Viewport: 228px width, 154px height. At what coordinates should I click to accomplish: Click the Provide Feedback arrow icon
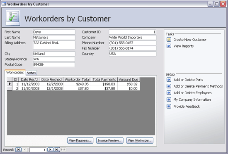(169, 107)
